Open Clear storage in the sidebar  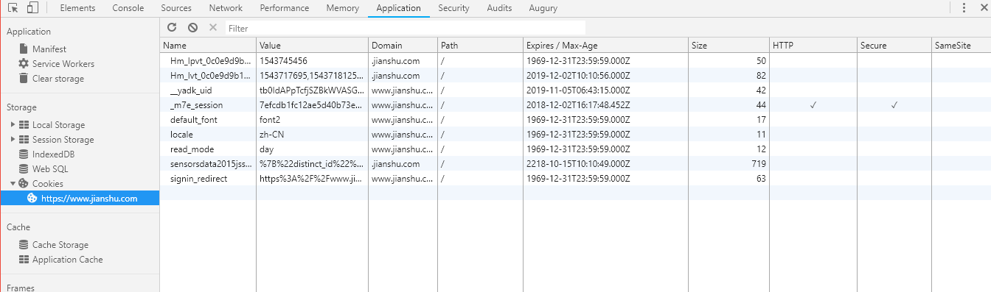pos(58,79)
